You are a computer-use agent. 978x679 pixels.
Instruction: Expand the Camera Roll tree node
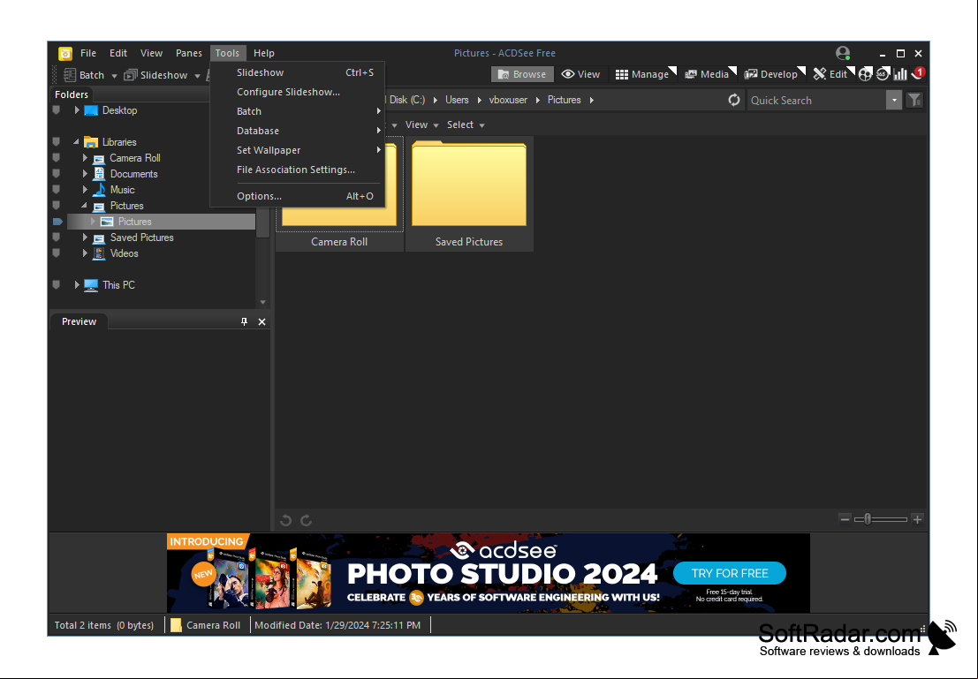pyautogui.click(x=85, y=158)
